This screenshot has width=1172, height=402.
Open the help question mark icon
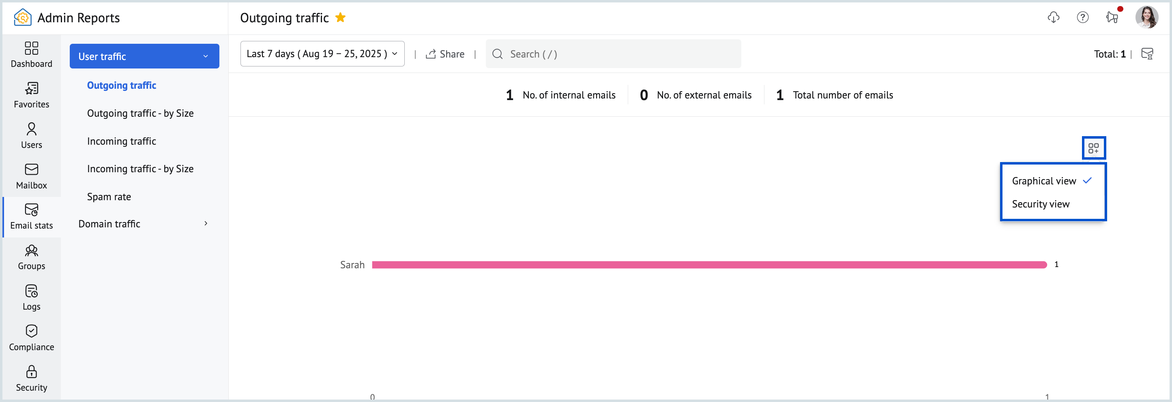pos(1083,17)
